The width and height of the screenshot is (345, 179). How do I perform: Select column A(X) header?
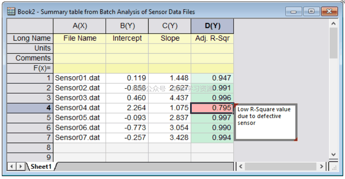[80, 26]
